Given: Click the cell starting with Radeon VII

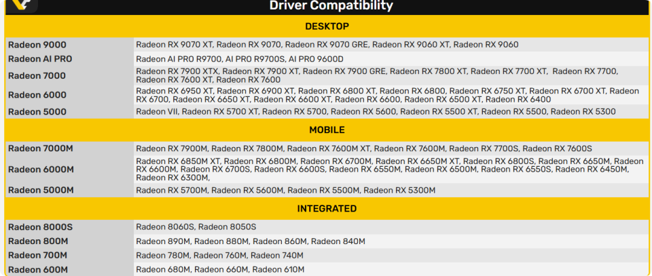Looking at the screenshot, I should pyautogui.click(x=391, y=112).
